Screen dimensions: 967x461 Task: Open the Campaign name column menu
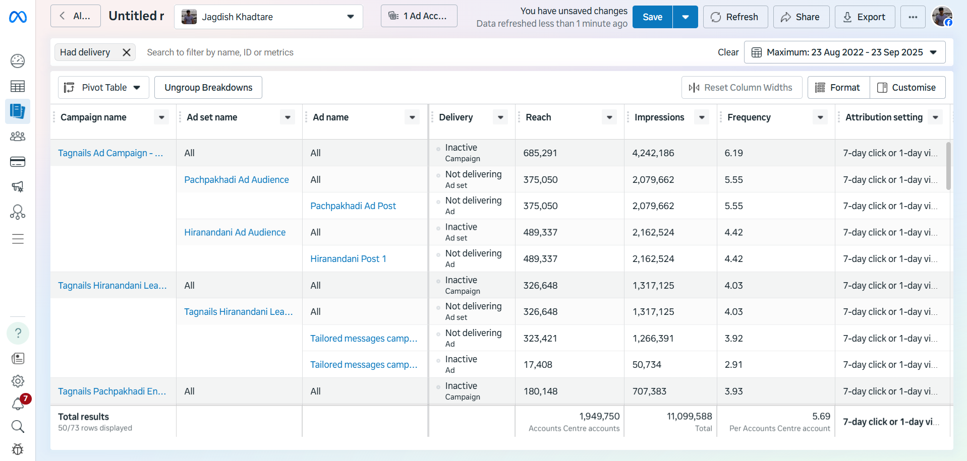[x=161, y=117]
